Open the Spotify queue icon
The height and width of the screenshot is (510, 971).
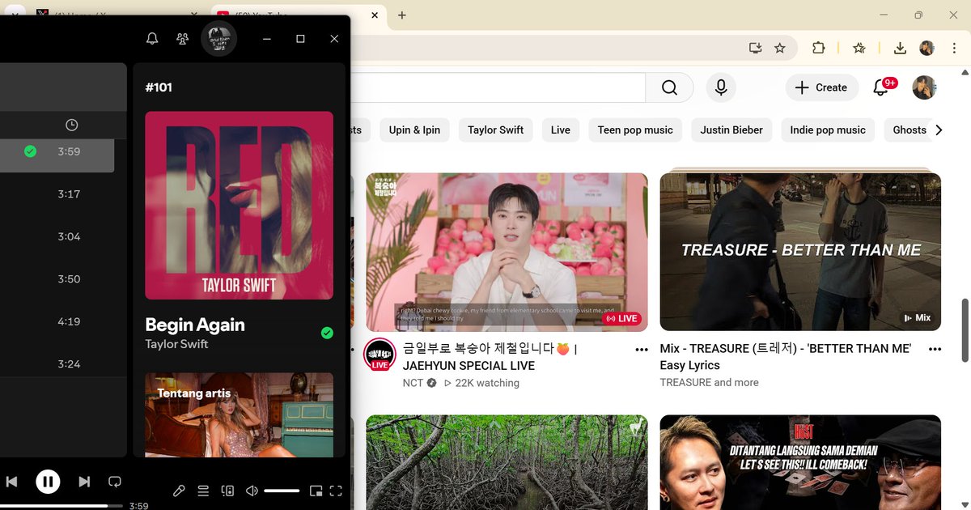(204, 491)
